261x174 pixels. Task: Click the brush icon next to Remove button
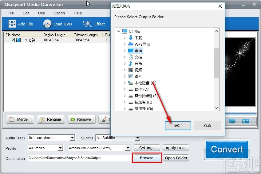click(104, 119)
